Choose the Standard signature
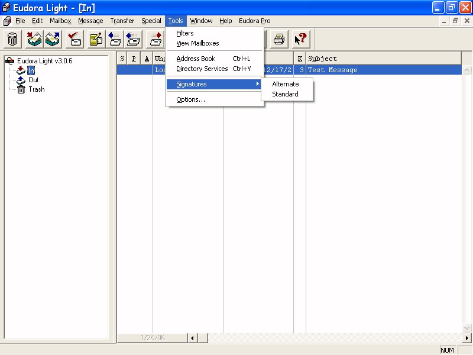 pyautogui.click(x=287, y=94)
